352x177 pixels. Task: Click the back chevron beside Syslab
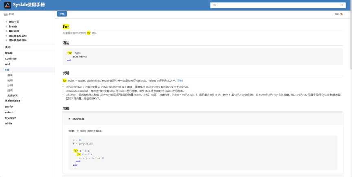click(6, 26)
